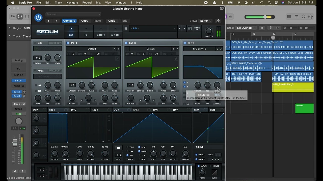
Task: Toggle the envelope lock icon
Action: coord(109,116)
